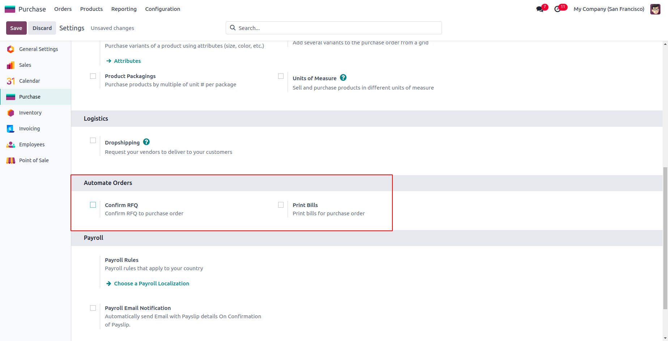Image resolution: width=668 pixels, height=341 pixels.
Task: Open the Configuration menu
Action: click(162, 9)
